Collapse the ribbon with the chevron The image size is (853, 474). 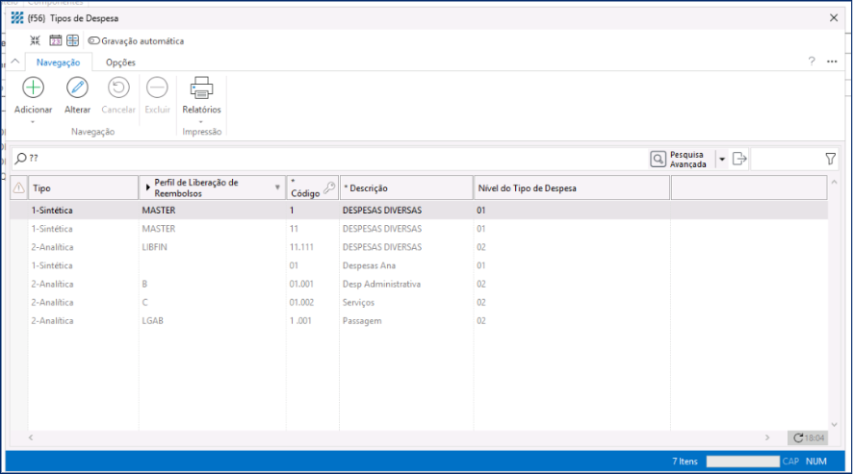[14, 62]
